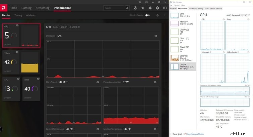Click the Fewer details chevron icon

[x=171, y=134]
